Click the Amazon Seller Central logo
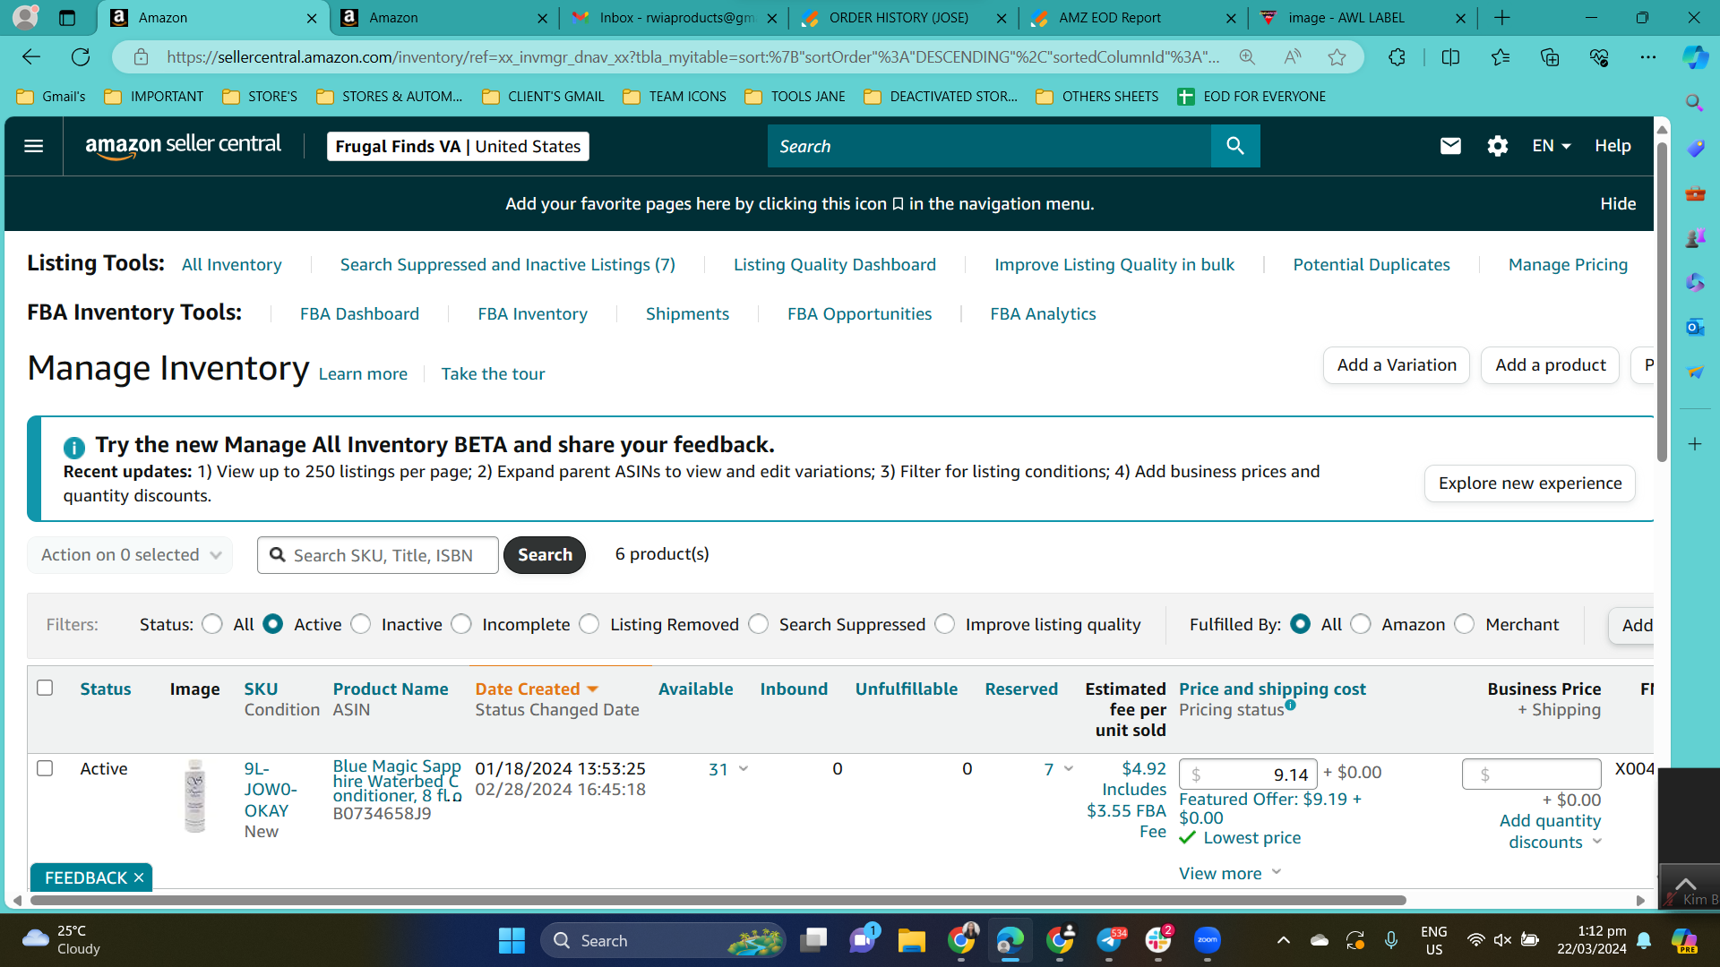 [x=183, y=146]
